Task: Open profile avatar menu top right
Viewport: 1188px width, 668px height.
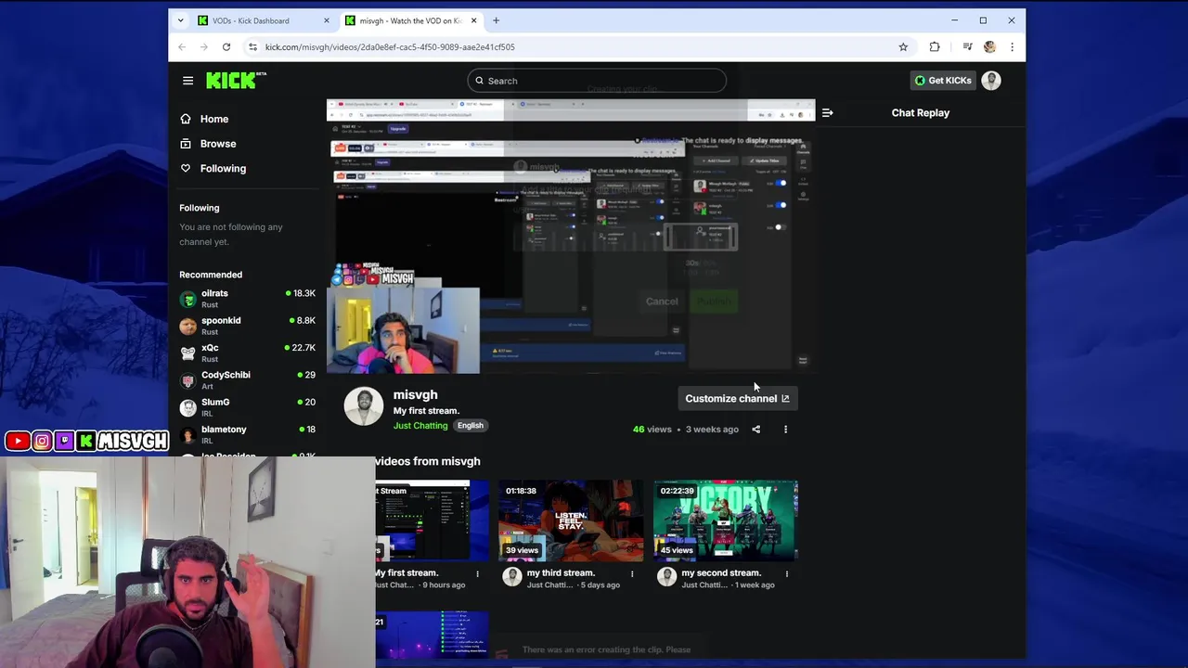Action: click(x=991, y=81)
